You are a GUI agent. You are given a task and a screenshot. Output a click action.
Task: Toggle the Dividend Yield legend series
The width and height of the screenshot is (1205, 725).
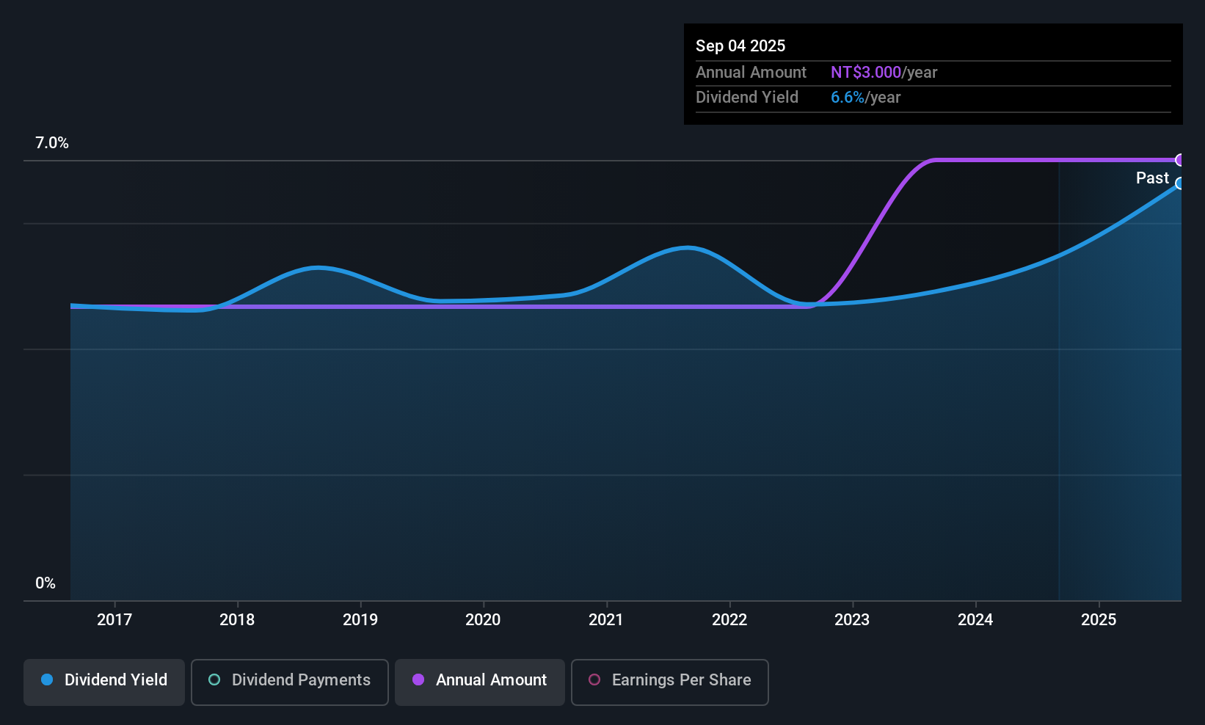point(104,681)
